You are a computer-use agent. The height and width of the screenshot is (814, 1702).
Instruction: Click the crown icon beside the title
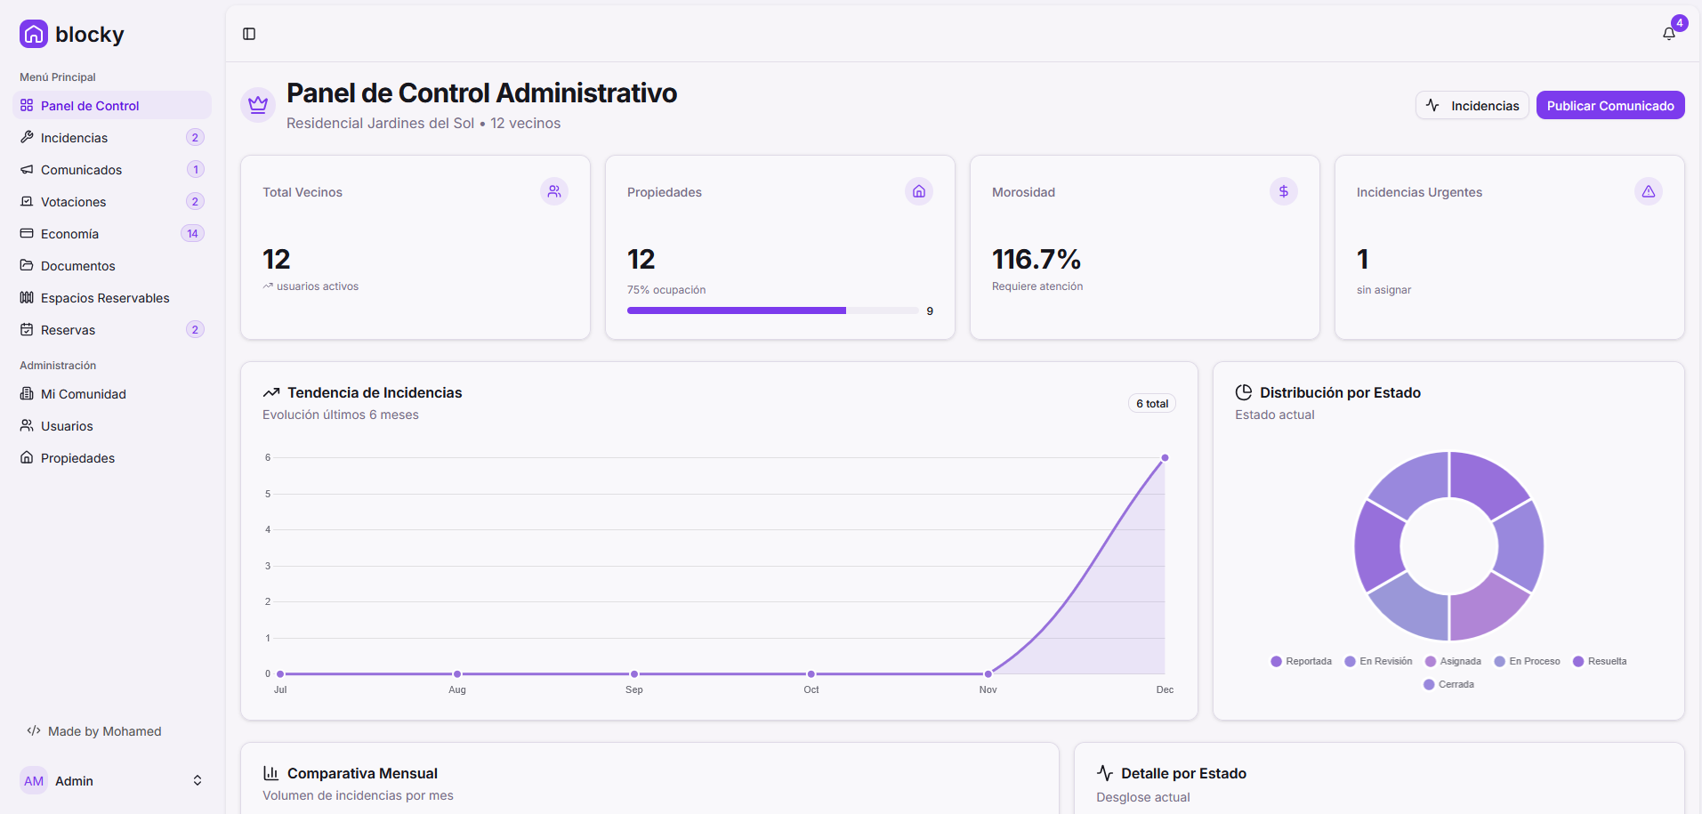click(258, 105)
